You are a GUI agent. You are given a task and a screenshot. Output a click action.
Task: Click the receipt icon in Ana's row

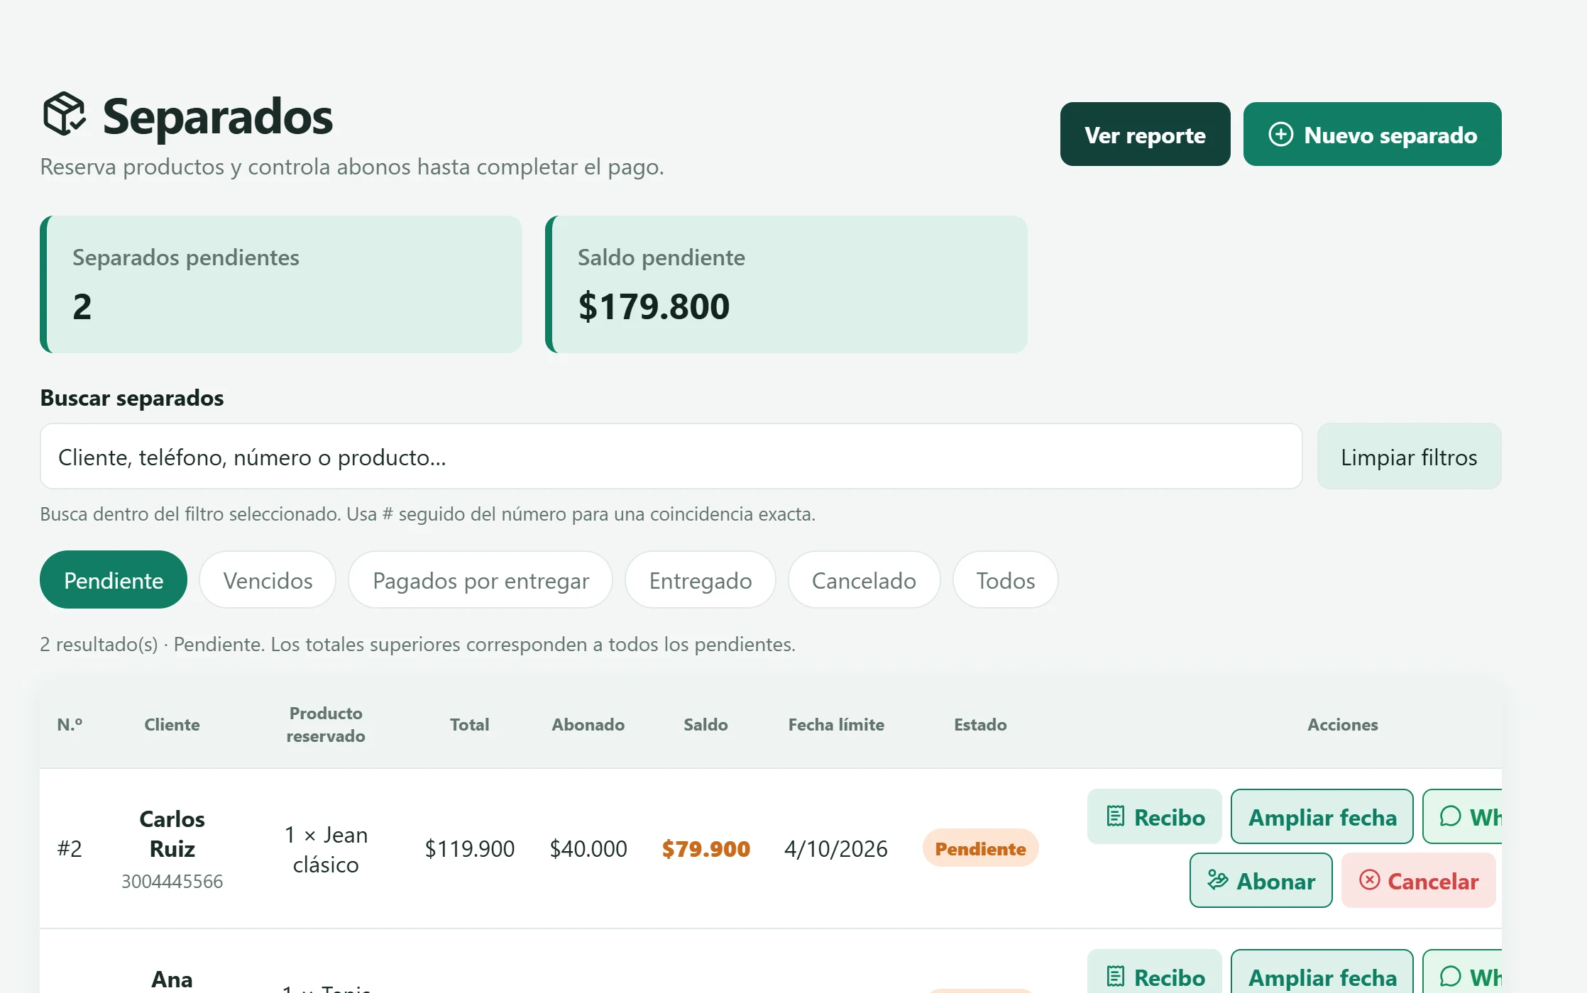point(1116,977)
